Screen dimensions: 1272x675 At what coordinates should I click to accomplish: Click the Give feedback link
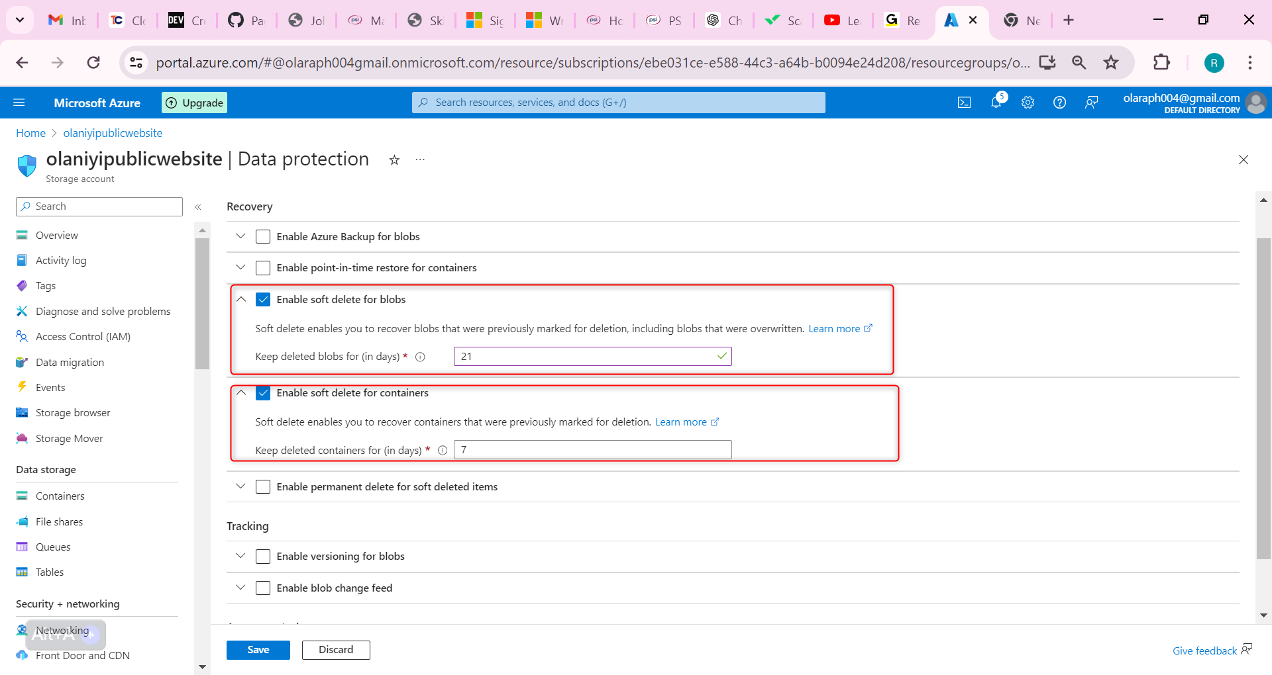pyautogui.click(x=1212, y=651)
